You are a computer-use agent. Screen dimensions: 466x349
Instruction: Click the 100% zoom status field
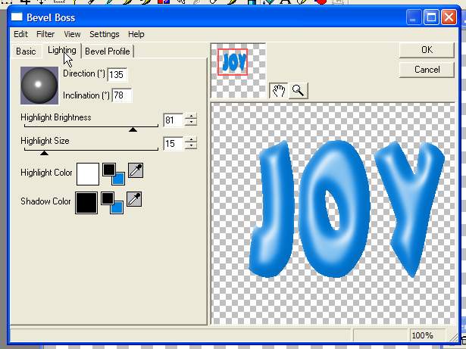tap(428, 335)
